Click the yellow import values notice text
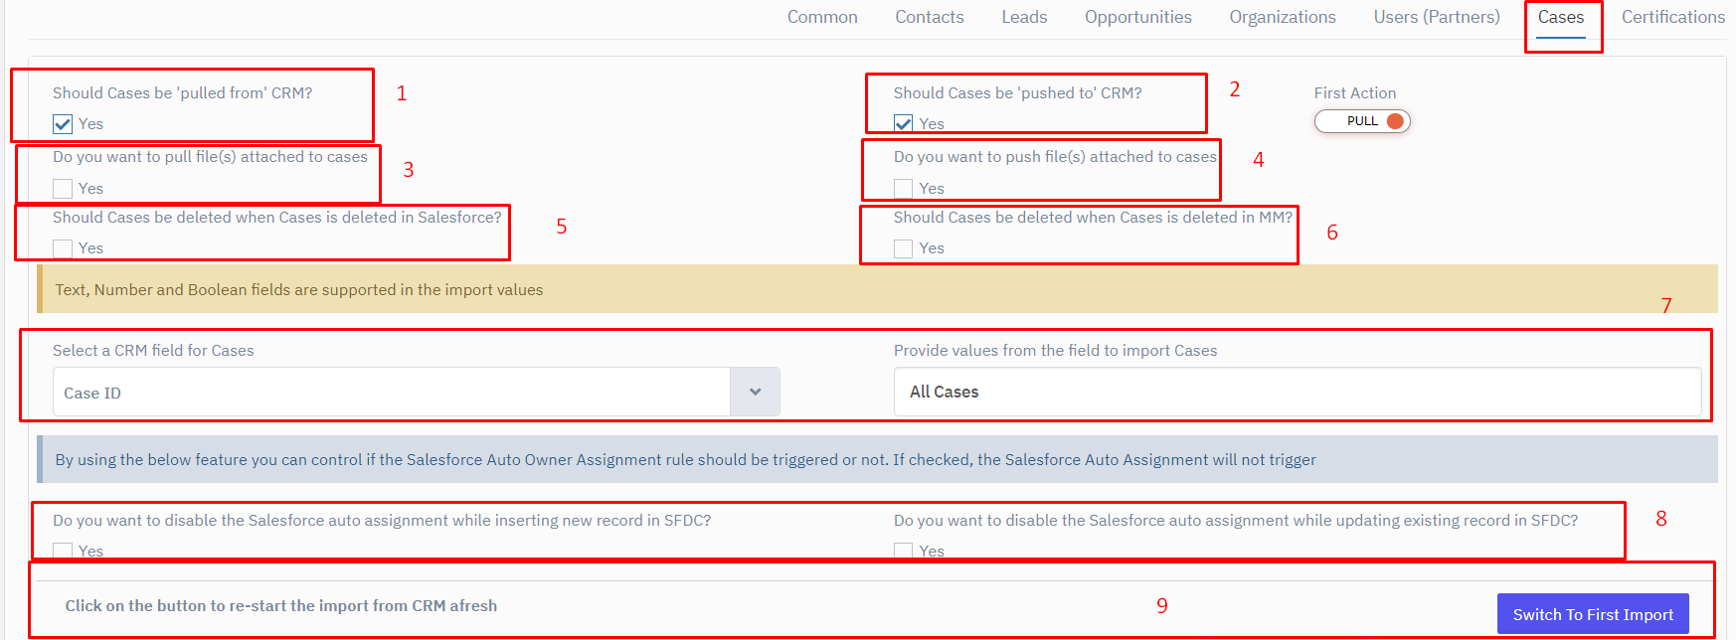 [299, 290]
